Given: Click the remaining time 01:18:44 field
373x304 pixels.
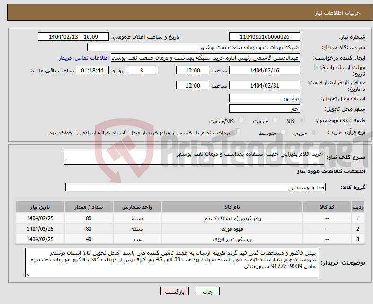Looking at the screenshot, I should (92, 70).
